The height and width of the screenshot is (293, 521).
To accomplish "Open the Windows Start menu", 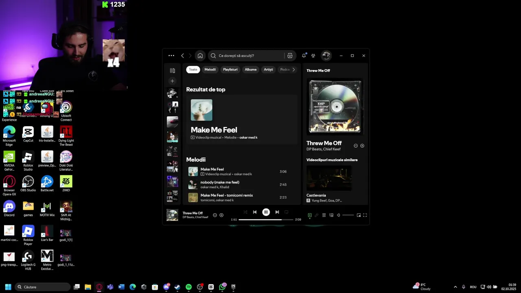I will coord(8,287).
